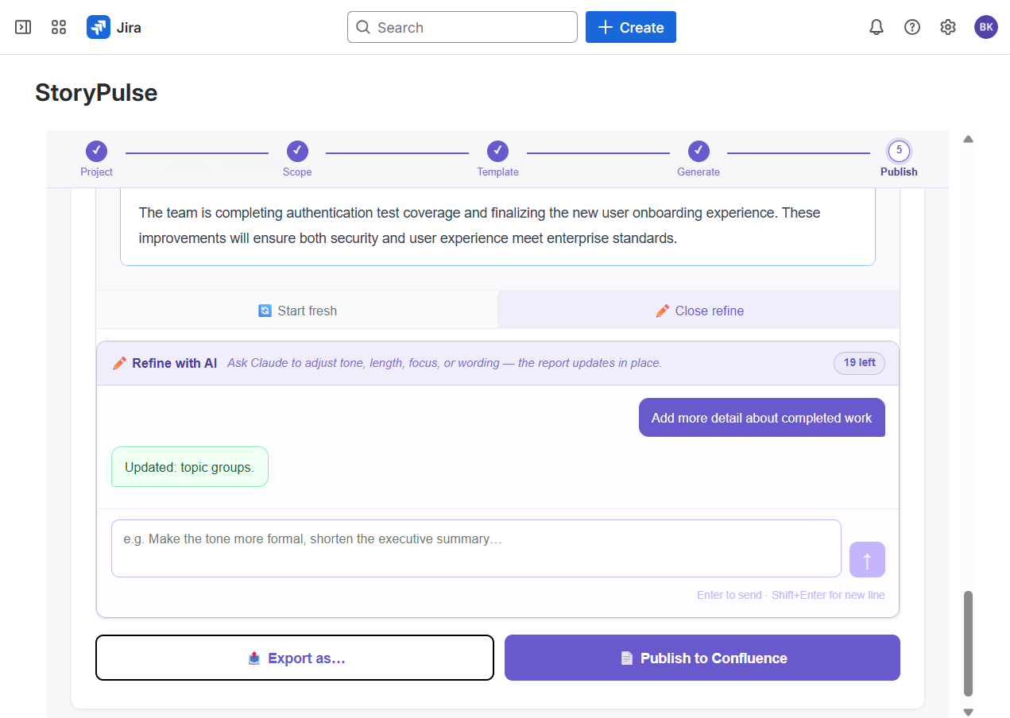Click the Add more detail message bubble
The height and width of the screenshot is (718, 1010).
pos(762,418)
